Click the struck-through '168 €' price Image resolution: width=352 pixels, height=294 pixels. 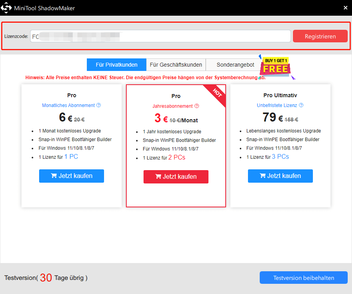click(x=291, y=120)
